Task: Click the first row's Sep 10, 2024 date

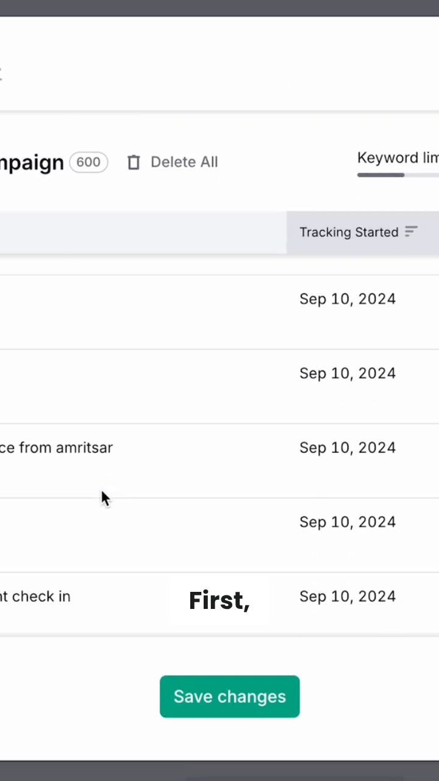Action: pyautogui.click(x=348, y=299)
